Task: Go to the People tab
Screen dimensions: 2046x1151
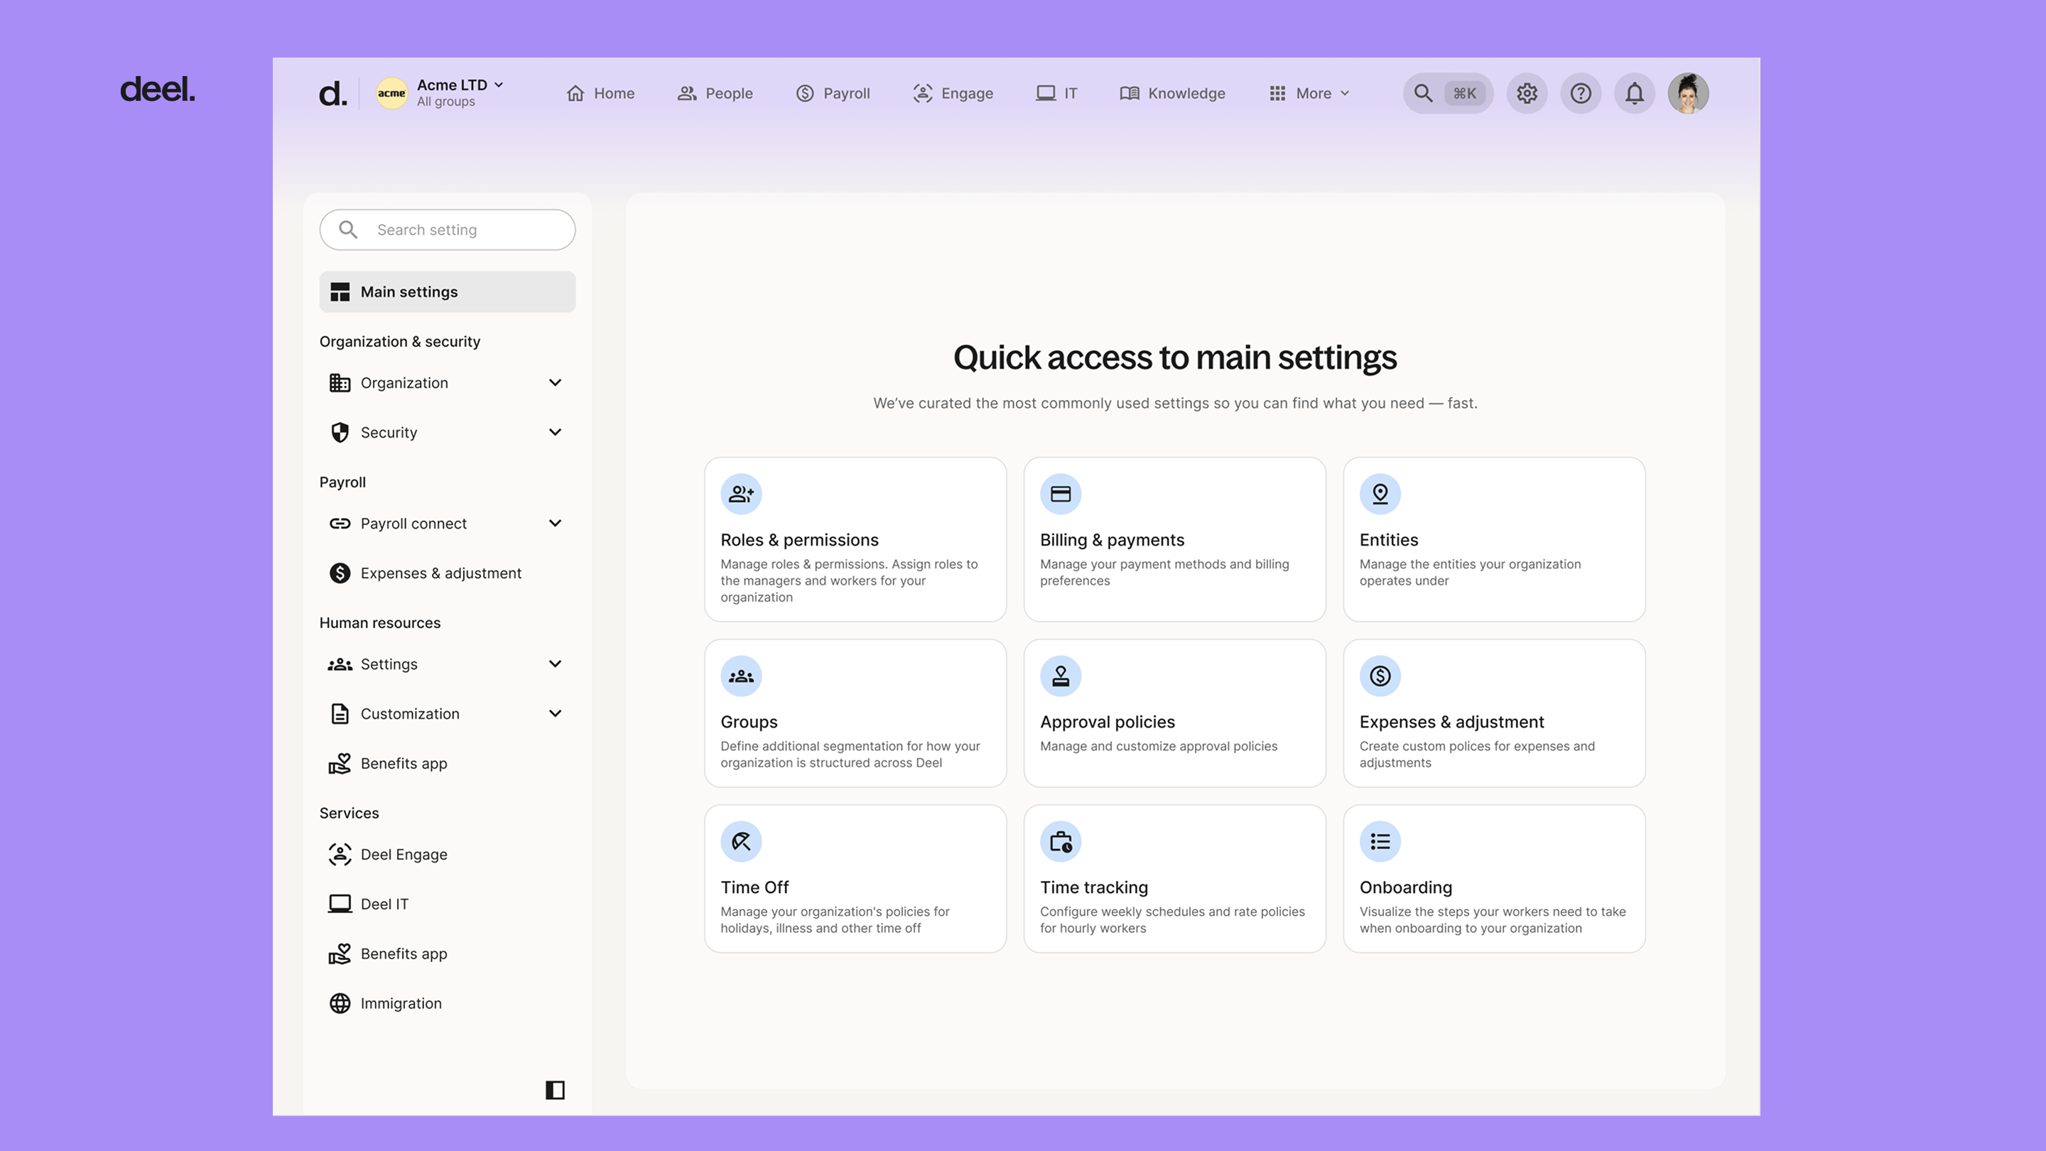Action: [x=715, y=94]
